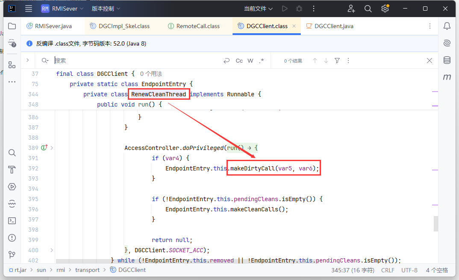459x280 pixels.
Task: Open the Notifications bell panel
Action: 447,26
